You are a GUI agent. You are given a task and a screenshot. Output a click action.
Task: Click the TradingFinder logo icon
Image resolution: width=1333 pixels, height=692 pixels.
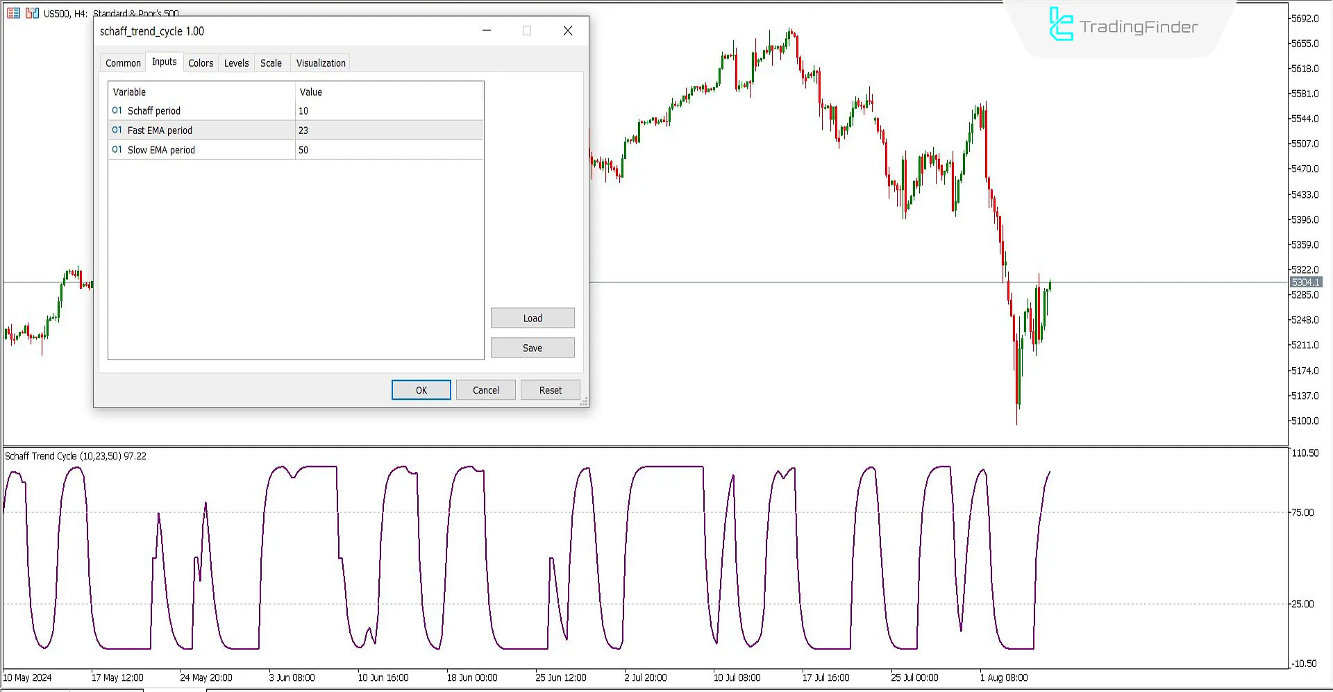[x=1060, y=25]
